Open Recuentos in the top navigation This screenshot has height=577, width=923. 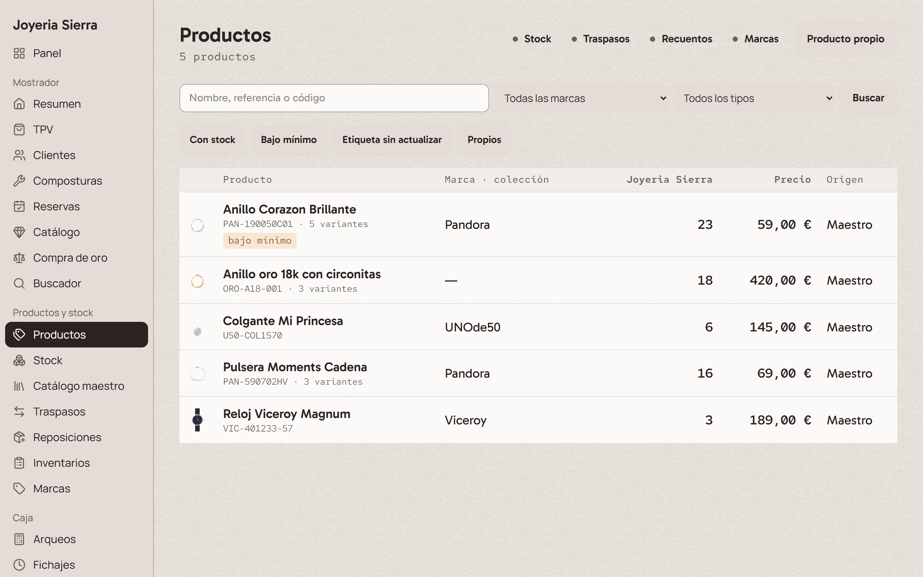[x=681, y=39]
